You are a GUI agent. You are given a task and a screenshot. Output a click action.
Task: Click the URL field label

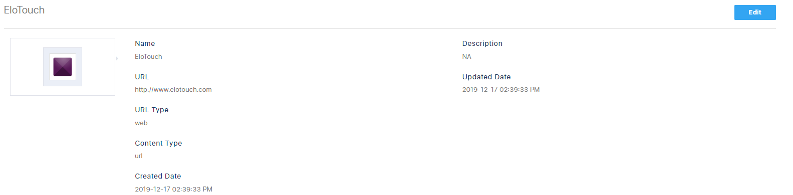click(142, 77)
